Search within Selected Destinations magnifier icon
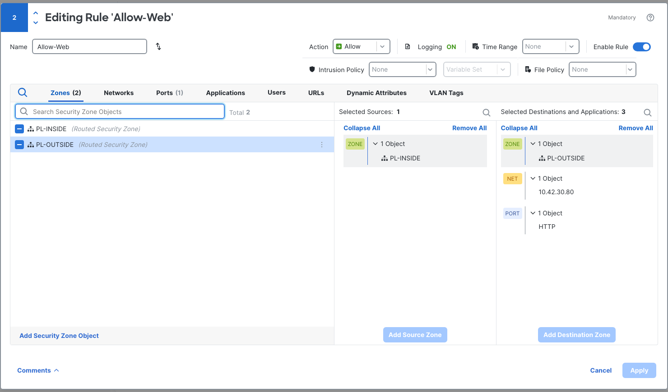 click(647, 112)
